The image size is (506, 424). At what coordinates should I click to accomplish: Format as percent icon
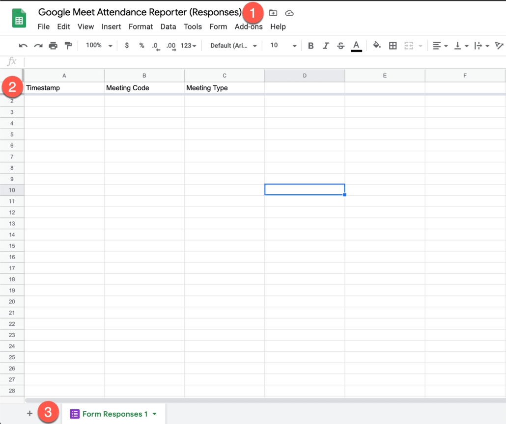pyautogui.click(x=141, y=46)
